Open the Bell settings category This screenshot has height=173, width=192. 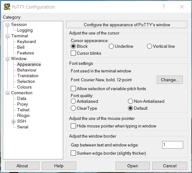(21, 47)
